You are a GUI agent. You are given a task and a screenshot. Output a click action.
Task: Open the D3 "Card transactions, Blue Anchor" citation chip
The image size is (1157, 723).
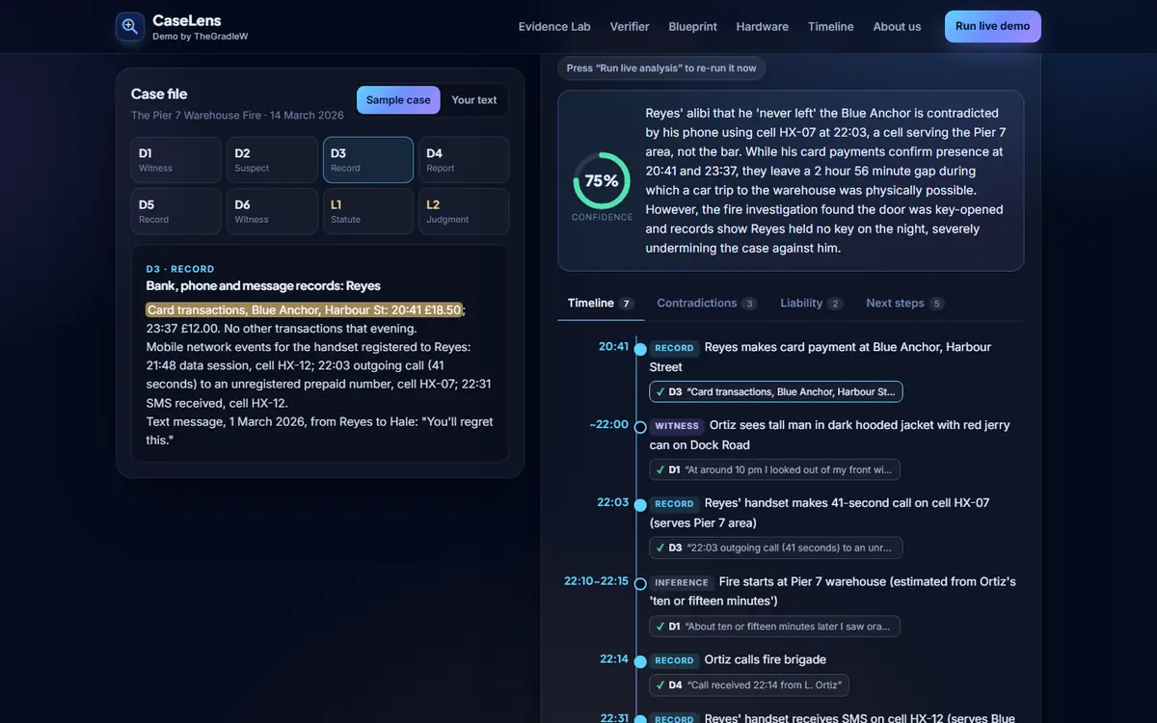[x=776, y=392]
